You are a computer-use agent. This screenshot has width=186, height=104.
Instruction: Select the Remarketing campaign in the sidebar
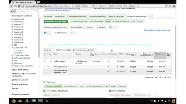point(19,63)
